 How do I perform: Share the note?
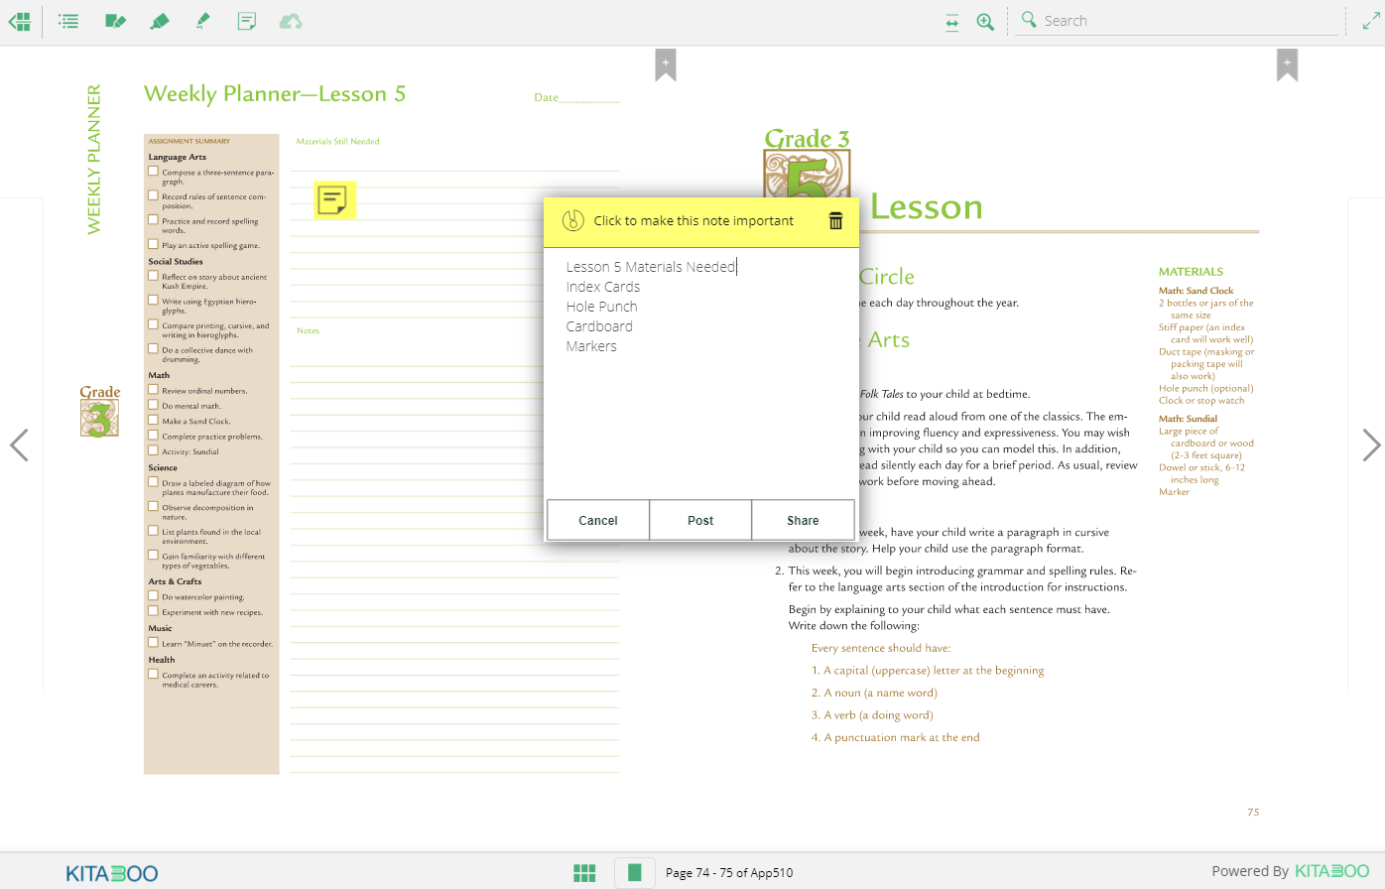(x=803, y=520)
